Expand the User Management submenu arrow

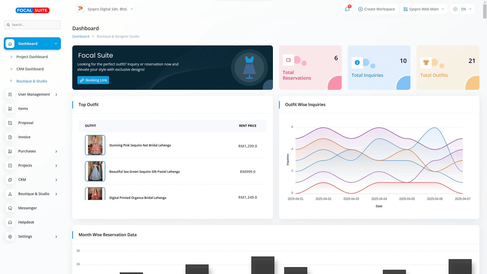click(56, 95)
